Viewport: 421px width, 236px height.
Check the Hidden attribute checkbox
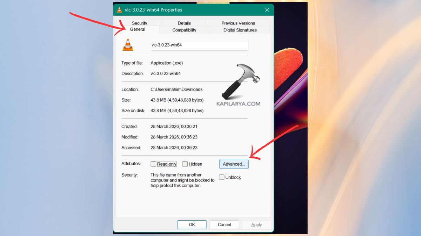click(x=185, y=164)
